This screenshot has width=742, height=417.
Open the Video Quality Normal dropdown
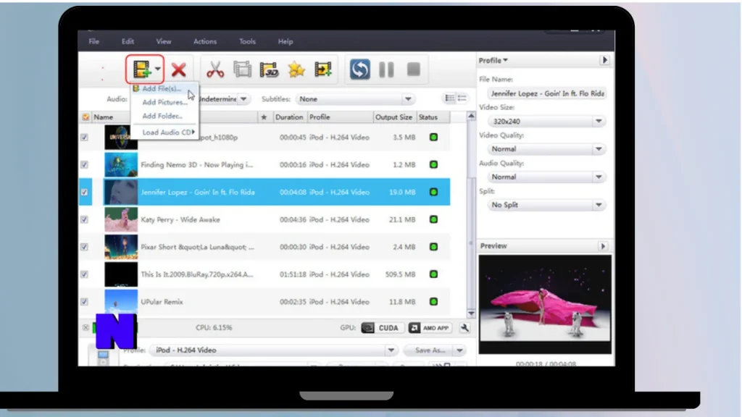click(546, 149)
